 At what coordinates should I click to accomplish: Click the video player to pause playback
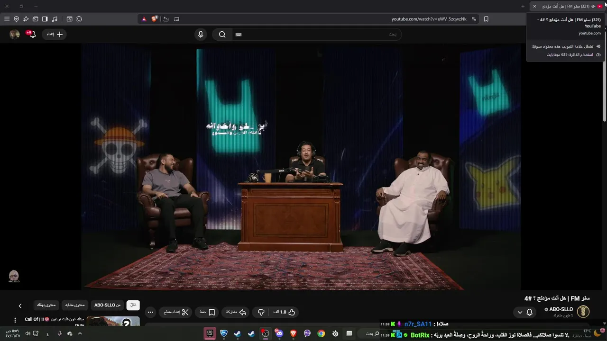(x=301, y=167)
